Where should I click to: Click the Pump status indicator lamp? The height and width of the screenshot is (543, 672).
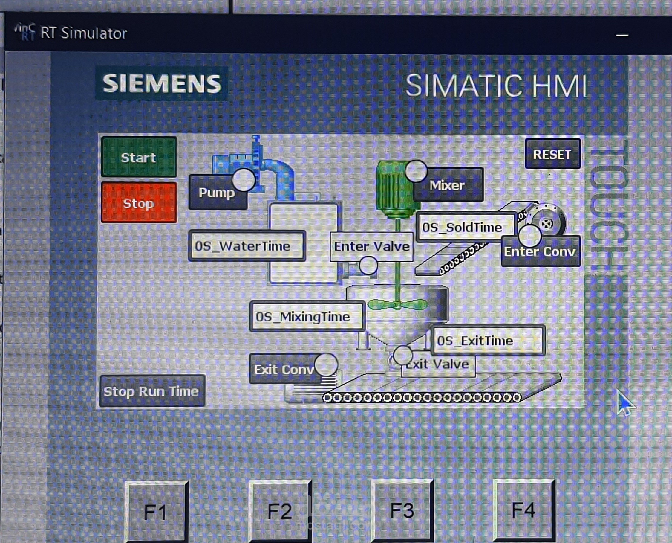tap(244, 180)
